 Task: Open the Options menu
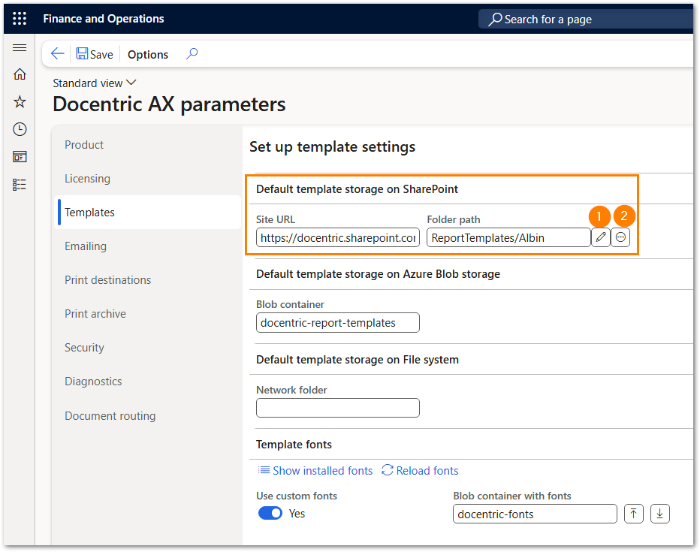[148, 54]
